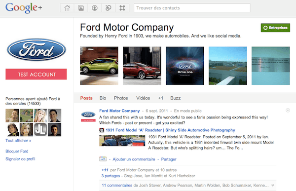296x191 pixels.
Task: Open the first follower avatar, man in tan shirt
Action: tap(12, 115)
